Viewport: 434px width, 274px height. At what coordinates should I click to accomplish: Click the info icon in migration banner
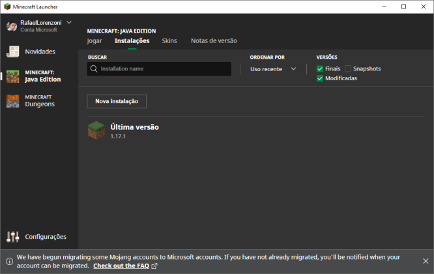coord(9,261)
